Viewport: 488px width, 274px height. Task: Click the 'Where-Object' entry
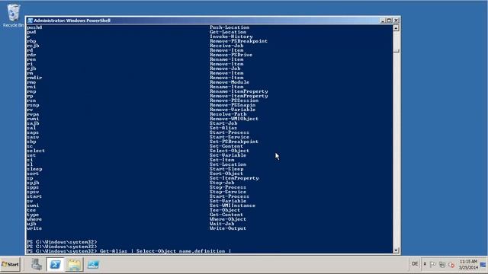point(228,219)
